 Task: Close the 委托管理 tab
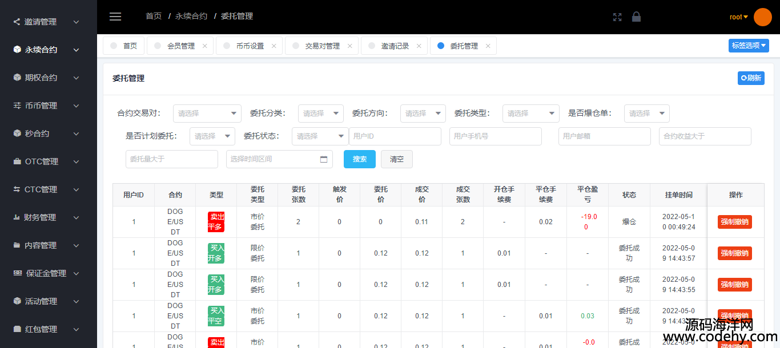click(488, 46)
